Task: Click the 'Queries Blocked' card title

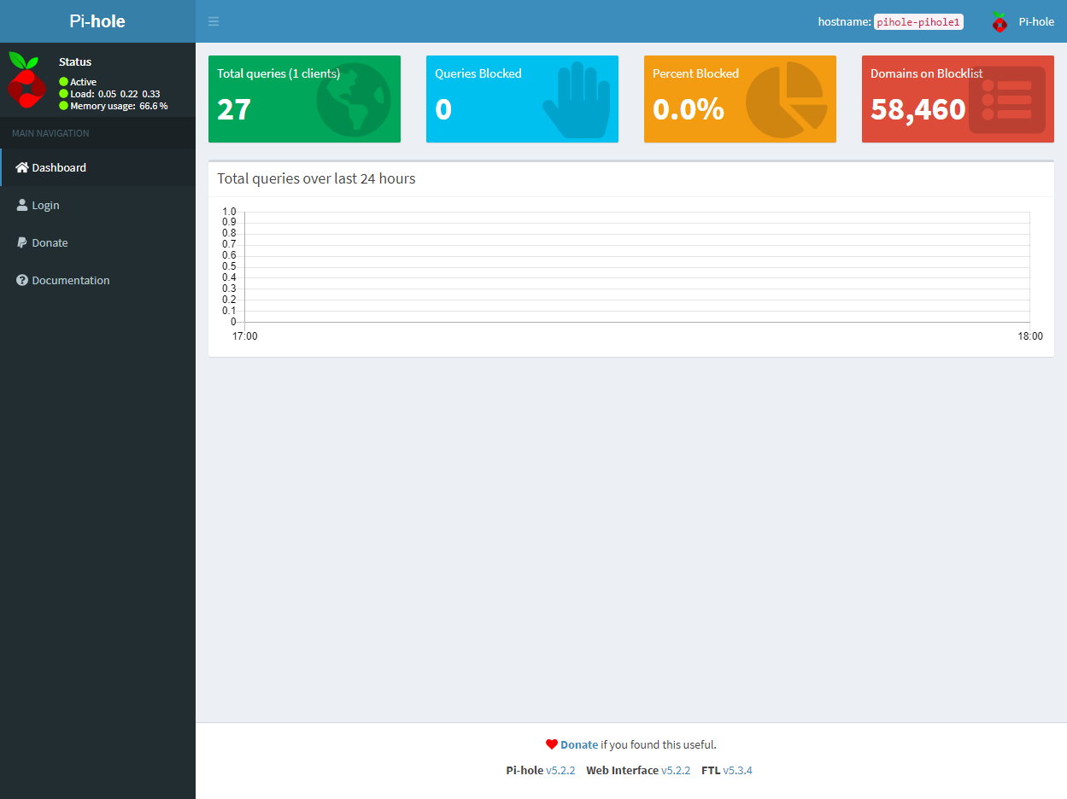Action: (478, 73)
